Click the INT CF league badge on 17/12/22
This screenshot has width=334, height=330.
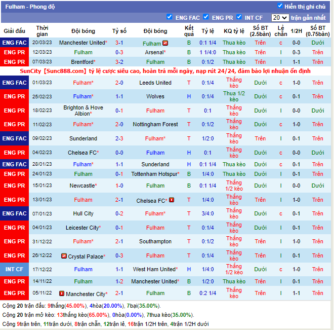(14, 269)
